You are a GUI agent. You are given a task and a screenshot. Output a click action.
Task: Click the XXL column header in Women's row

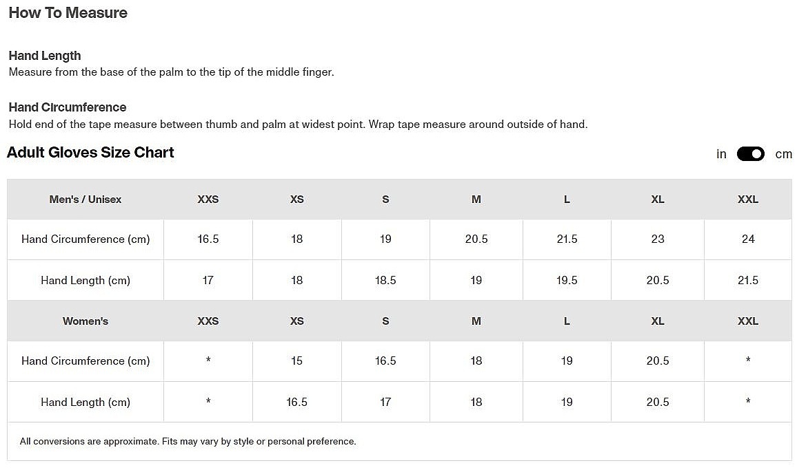coord(748,321)
